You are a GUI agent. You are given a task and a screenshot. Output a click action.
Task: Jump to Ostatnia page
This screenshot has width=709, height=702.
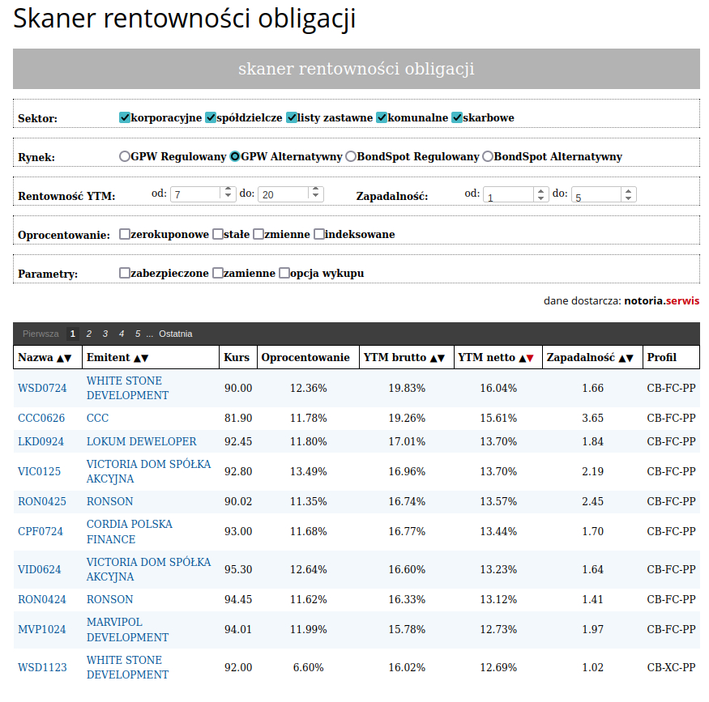(x=176, y=334)
